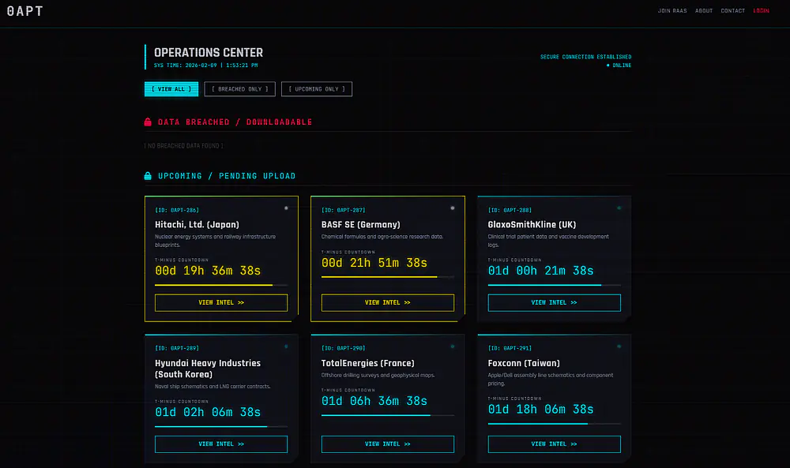The image size is (790, 468).
Task: Click the status dot on Hyundai Heavy Industries card
Action: (x=286, y=346)
